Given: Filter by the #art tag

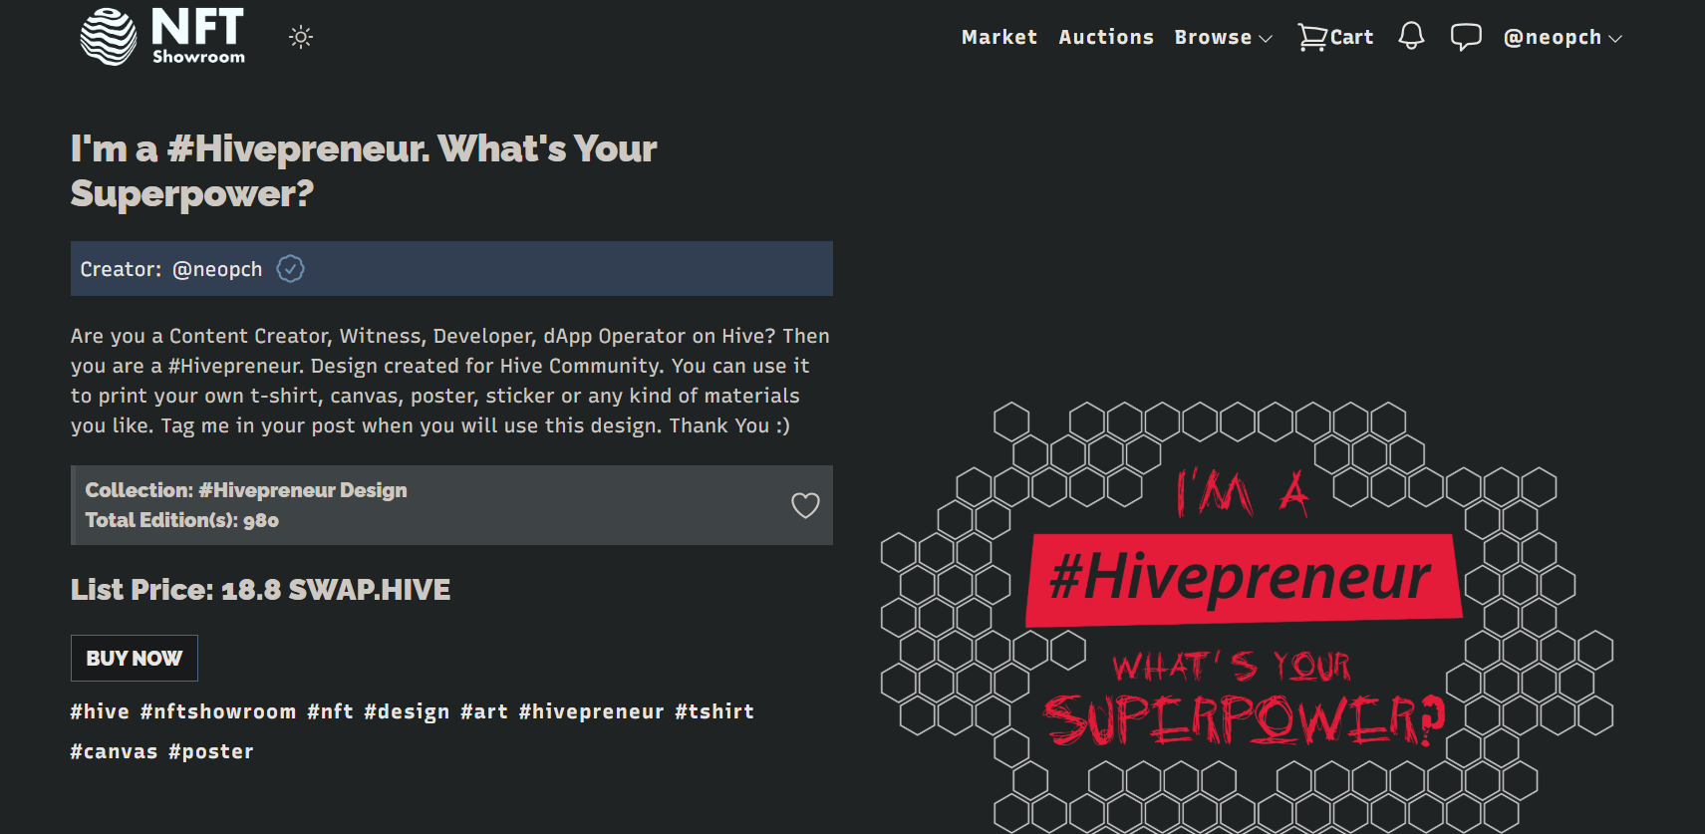Looking at the screenshot, I should 484,711.
